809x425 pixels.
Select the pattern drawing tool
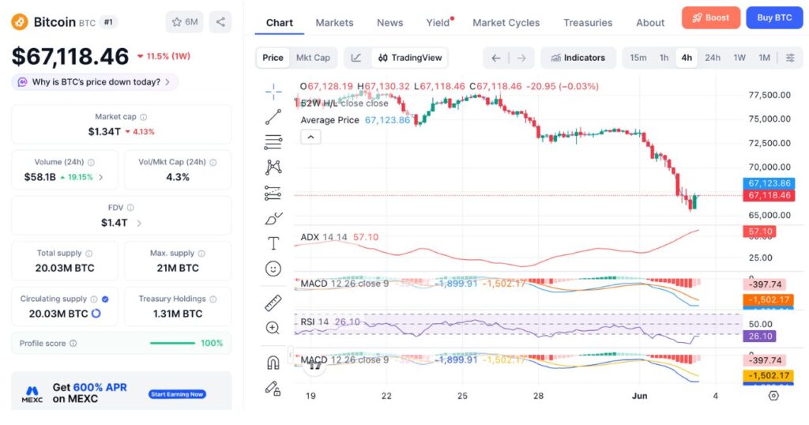point(273,167)
